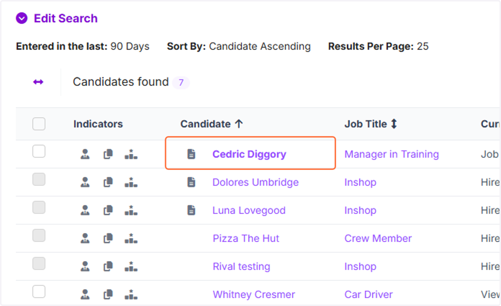Click ranking indicator icon for Dolores Umbridge
The image size is (501, 306).
tap(131, 182)
